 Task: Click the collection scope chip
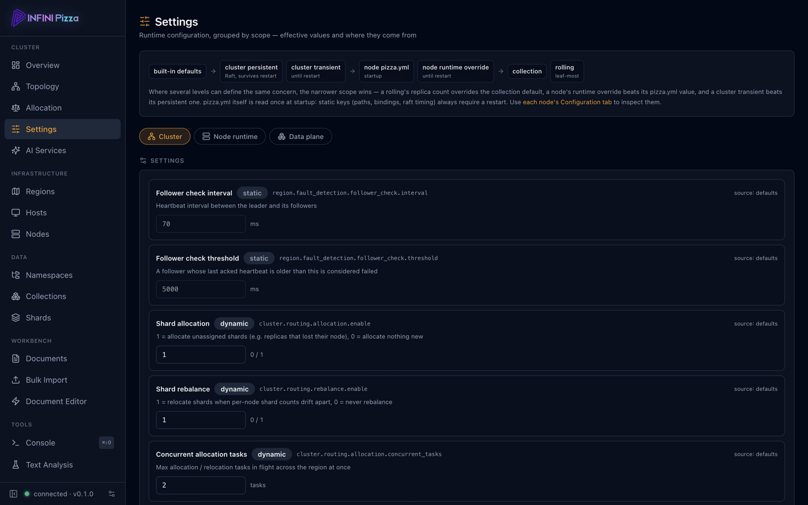click(x=527, y=71)
